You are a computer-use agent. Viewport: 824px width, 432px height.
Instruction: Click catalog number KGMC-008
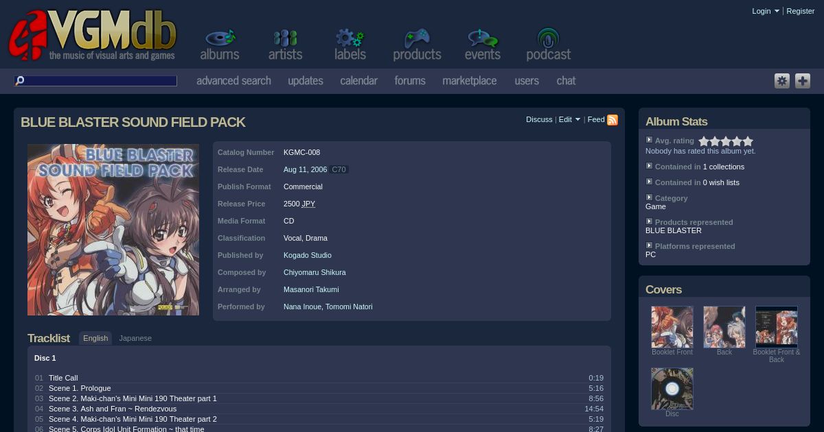(301, 152)
